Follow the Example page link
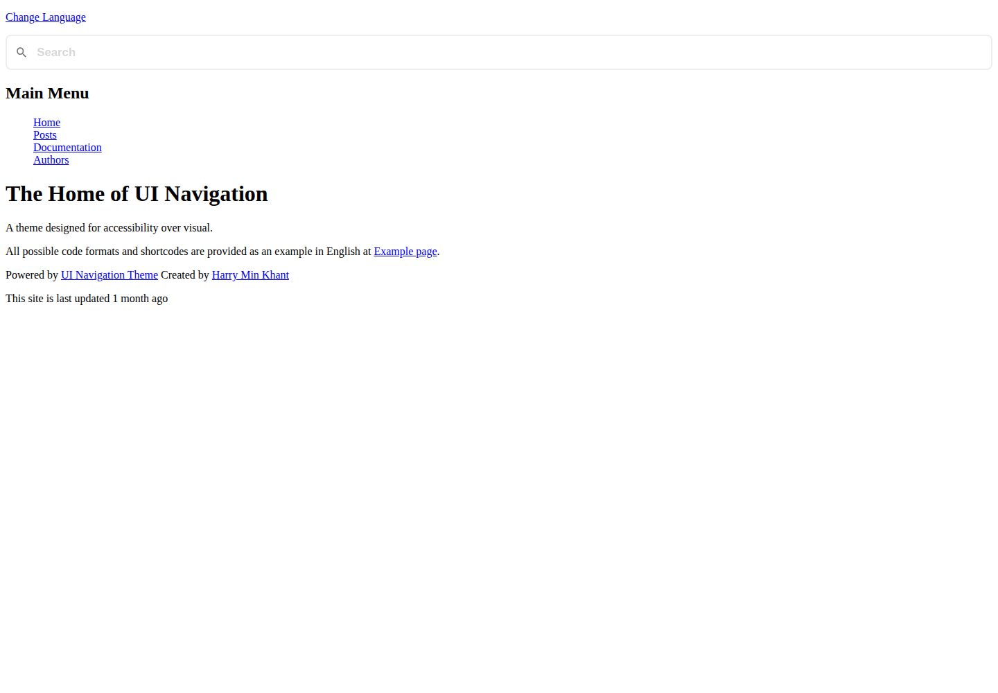Viewport: 998px width, 693px height. point(405,252)
